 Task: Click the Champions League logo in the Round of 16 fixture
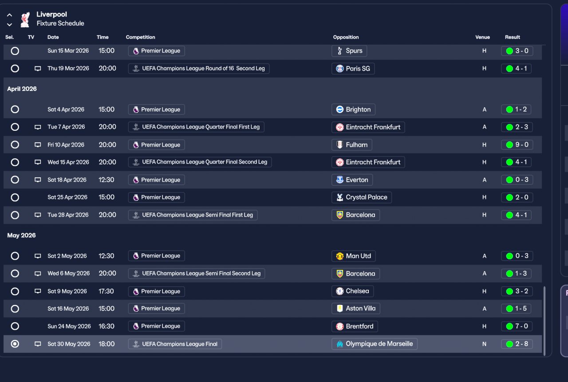coord(136,69)
